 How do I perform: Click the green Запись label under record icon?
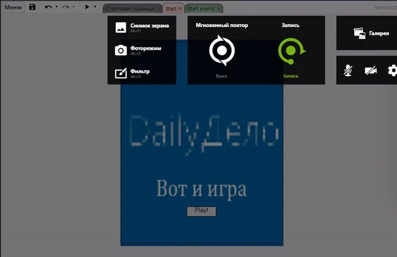[290, 76]
